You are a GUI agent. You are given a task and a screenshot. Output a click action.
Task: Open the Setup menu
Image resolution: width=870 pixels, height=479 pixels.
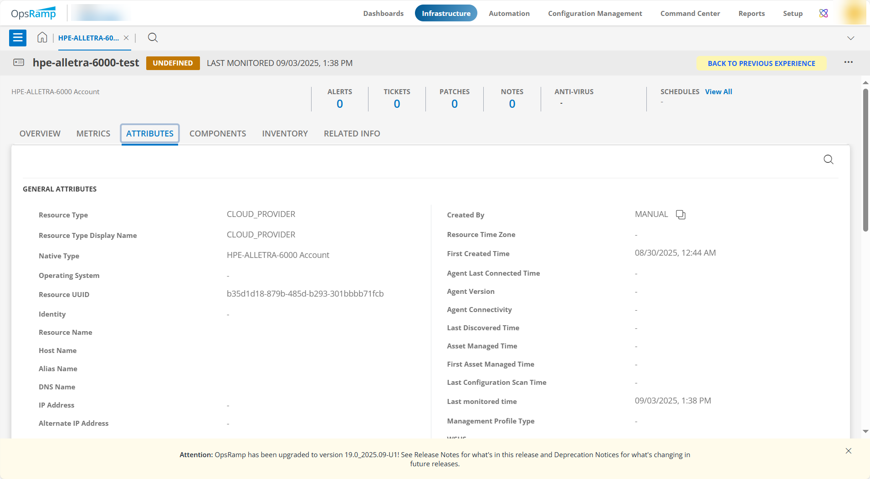tap(793, 13)
